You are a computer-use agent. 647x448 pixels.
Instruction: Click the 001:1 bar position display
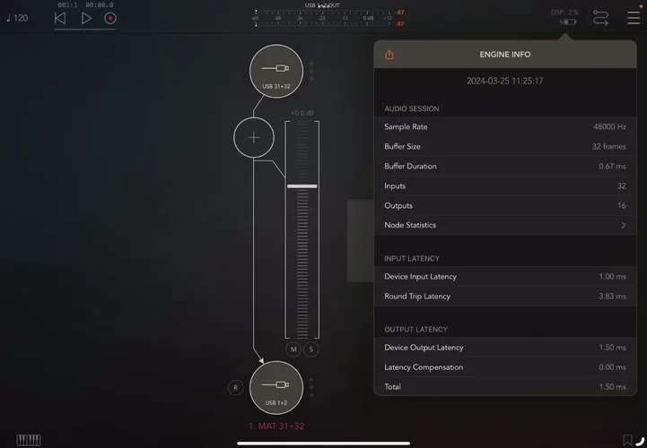pyautogui.click(x=67, y=5)
